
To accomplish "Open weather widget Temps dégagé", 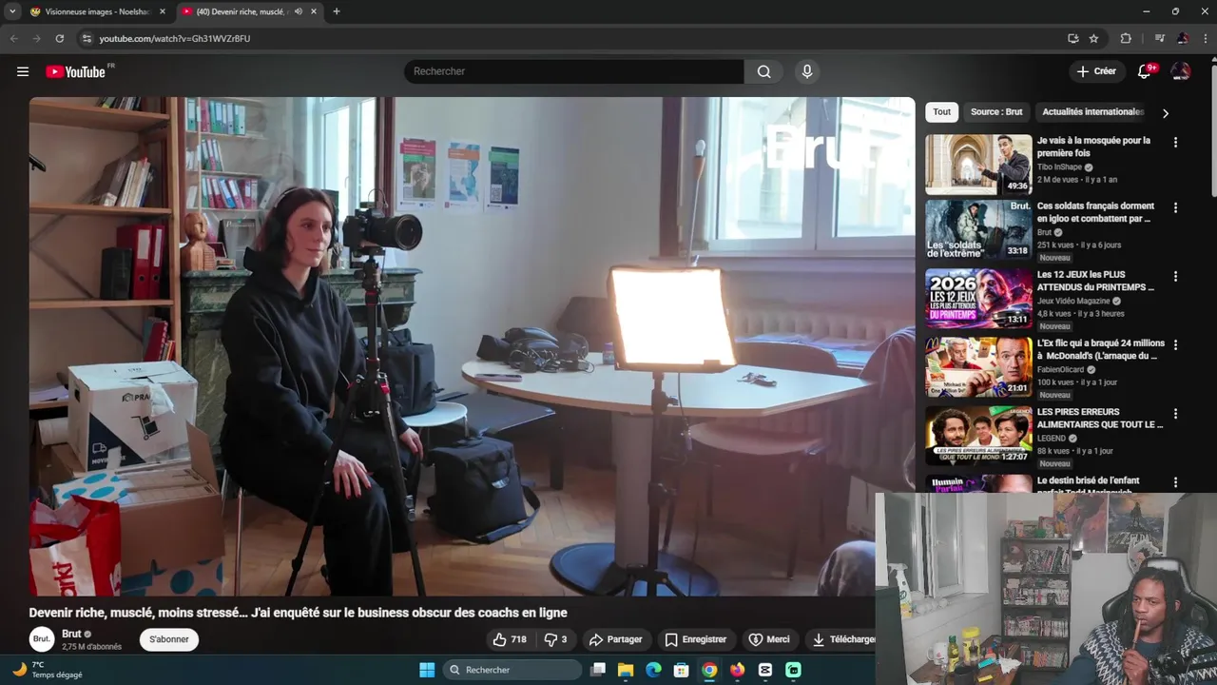I will 48,670.
